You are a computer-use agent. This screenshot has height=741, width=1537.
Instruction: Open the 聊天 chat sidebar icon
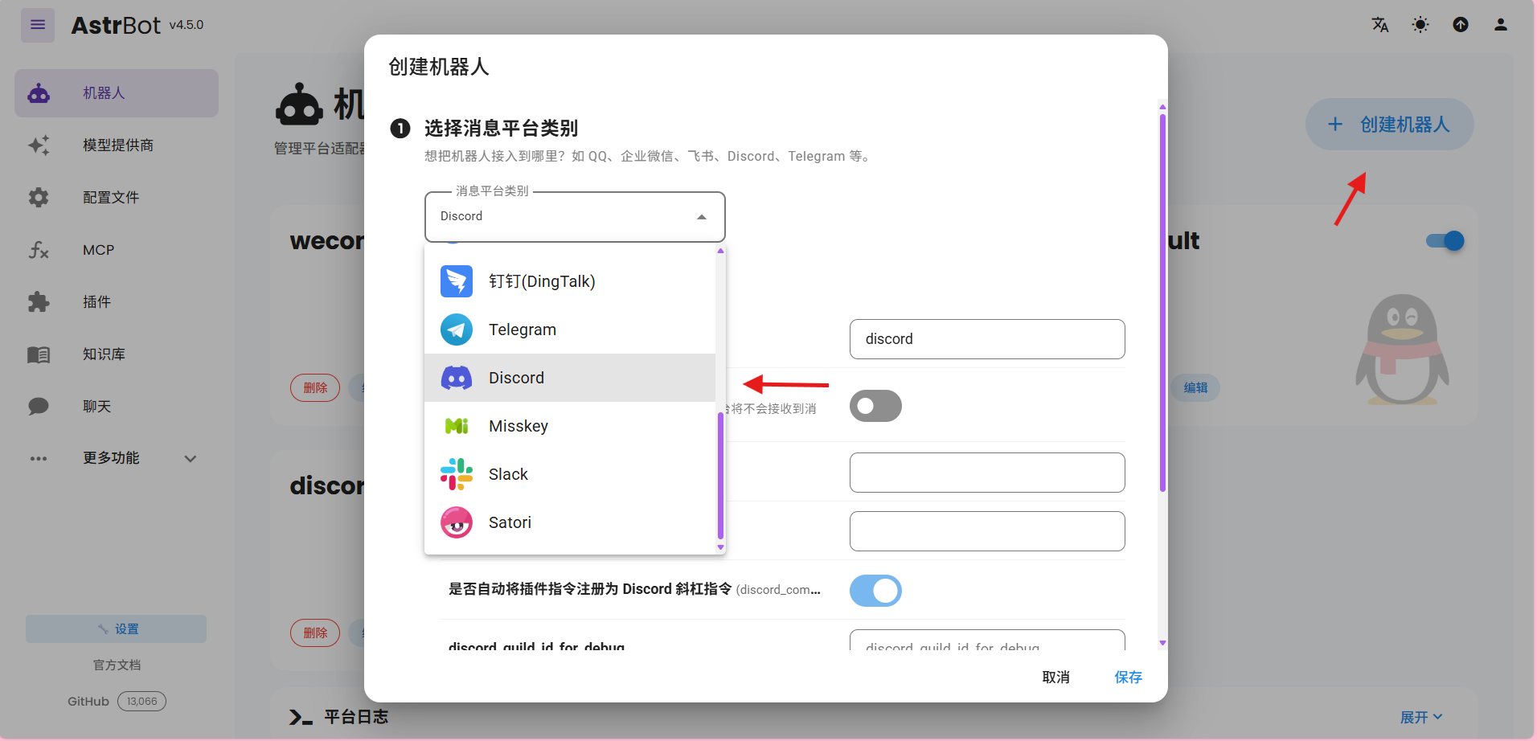pos(38,406)
